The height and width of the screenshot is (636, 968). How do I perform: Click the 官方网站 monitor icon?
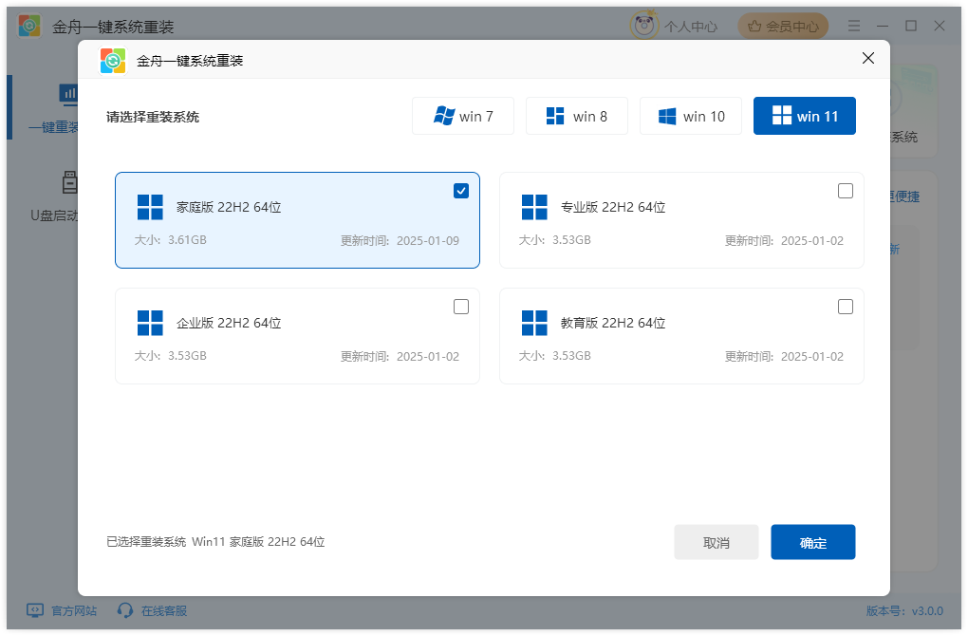pyautogui.click(x=35, y=610)
